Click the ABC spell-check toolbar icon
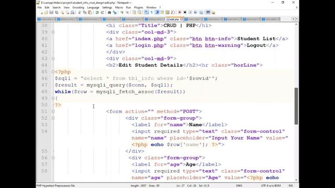Viewport: 335px width, 188px height. click(x=208, y=13)
